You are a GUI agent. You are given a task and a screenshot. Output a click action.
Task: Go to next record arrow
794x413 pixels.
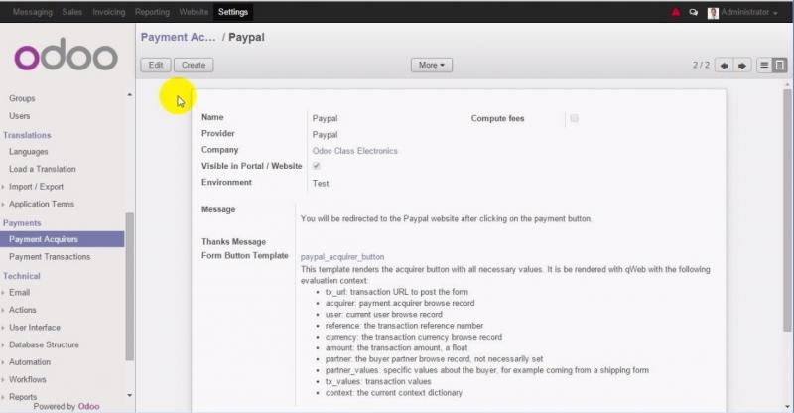point(741,66)
